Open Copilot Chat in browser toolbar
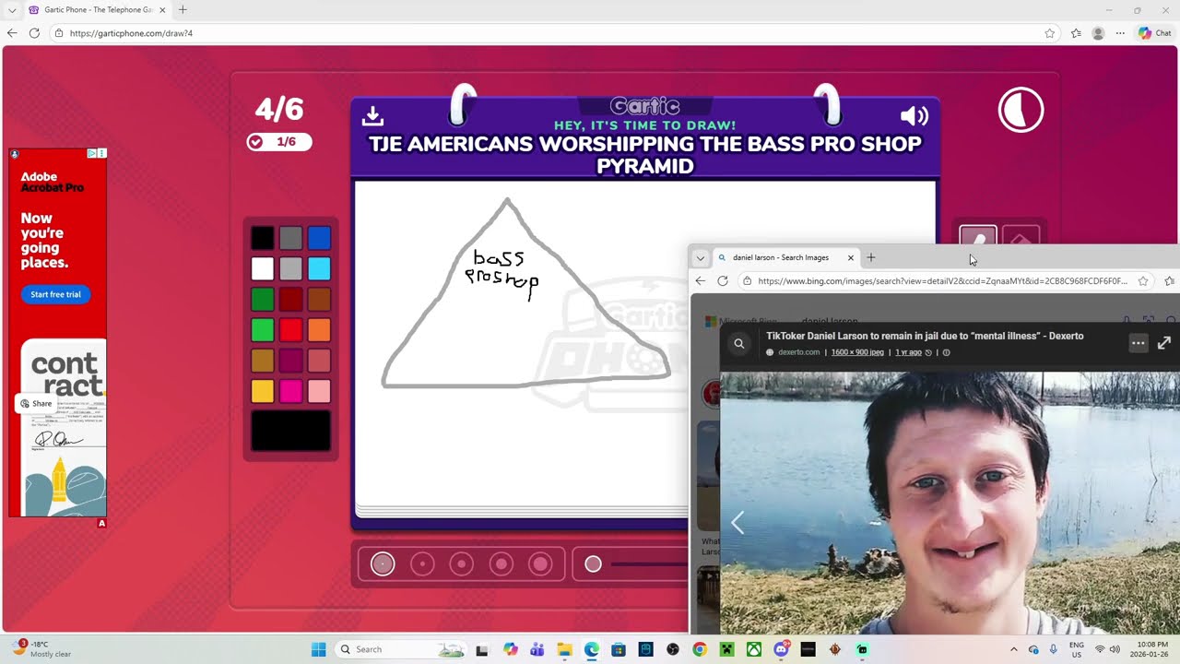 (x=1154, y=33)
